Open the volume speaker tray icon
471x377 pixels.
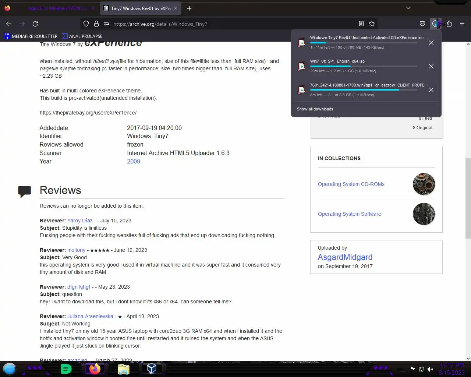click(430, 369)
